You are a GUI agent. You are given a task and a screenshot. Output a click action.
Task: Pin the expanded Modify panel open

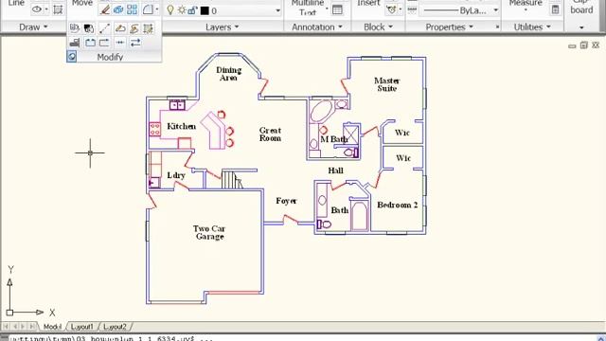72,57
